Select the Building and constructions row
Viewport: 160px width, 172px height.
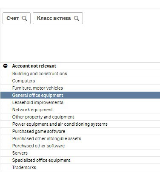[80, 73]
